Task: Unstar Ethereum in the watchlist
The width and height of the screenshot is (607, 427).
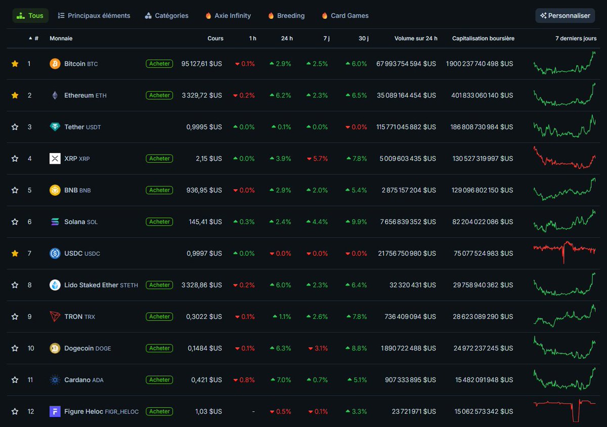Action: pos(15,95)
